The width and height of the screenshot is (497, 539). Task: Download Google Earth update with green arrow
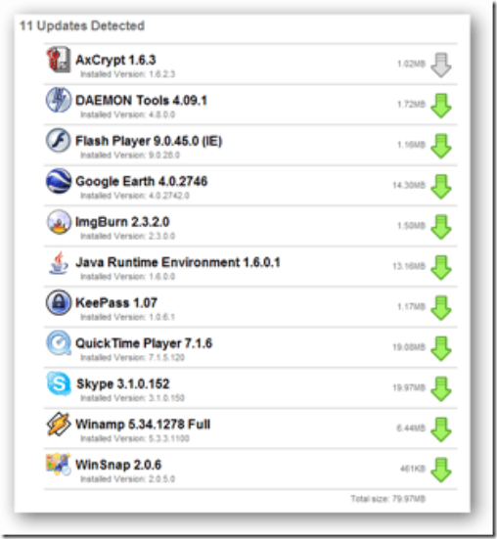click(x=441, y=187)
